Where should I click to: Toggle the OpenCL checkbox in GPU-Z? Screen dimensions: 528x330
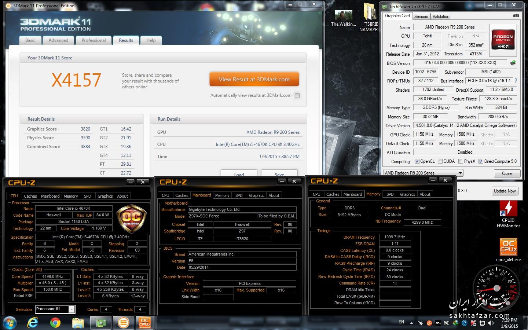point(417,161)
